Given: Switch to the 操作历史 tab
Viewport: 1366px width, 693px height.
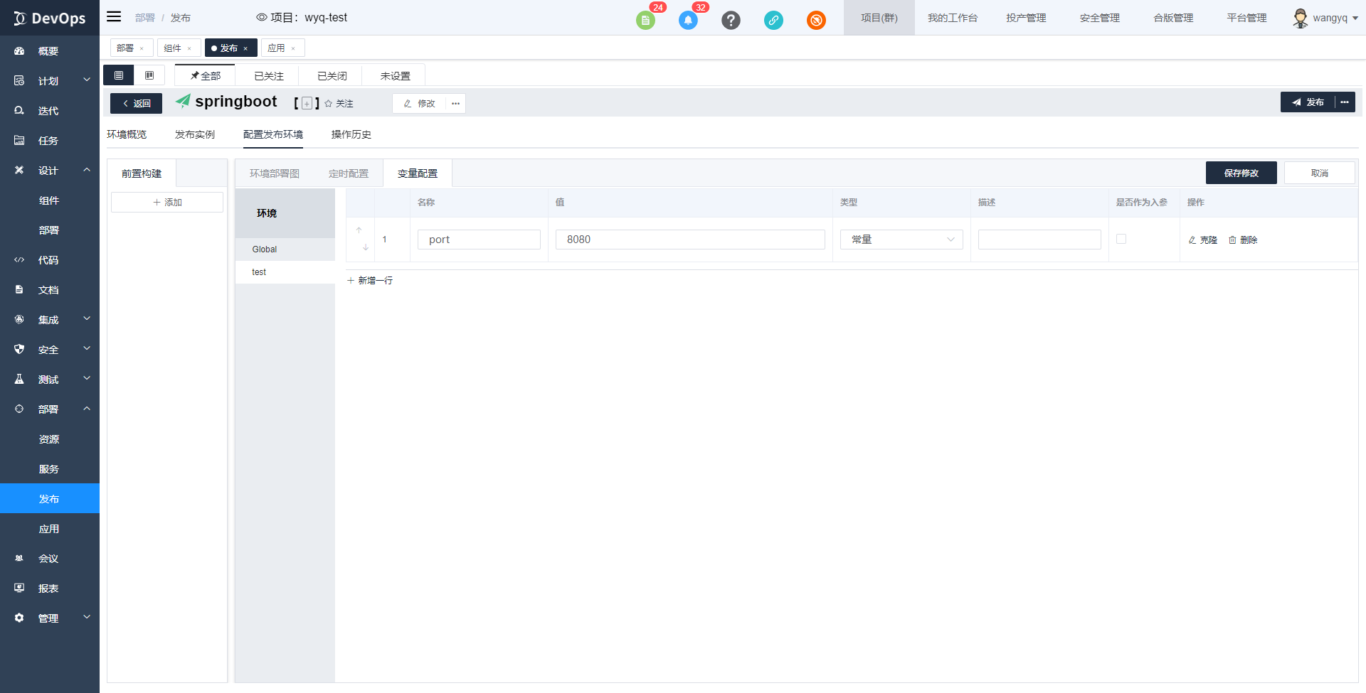Looking at the screenshot, I should [x=350, y=134].
